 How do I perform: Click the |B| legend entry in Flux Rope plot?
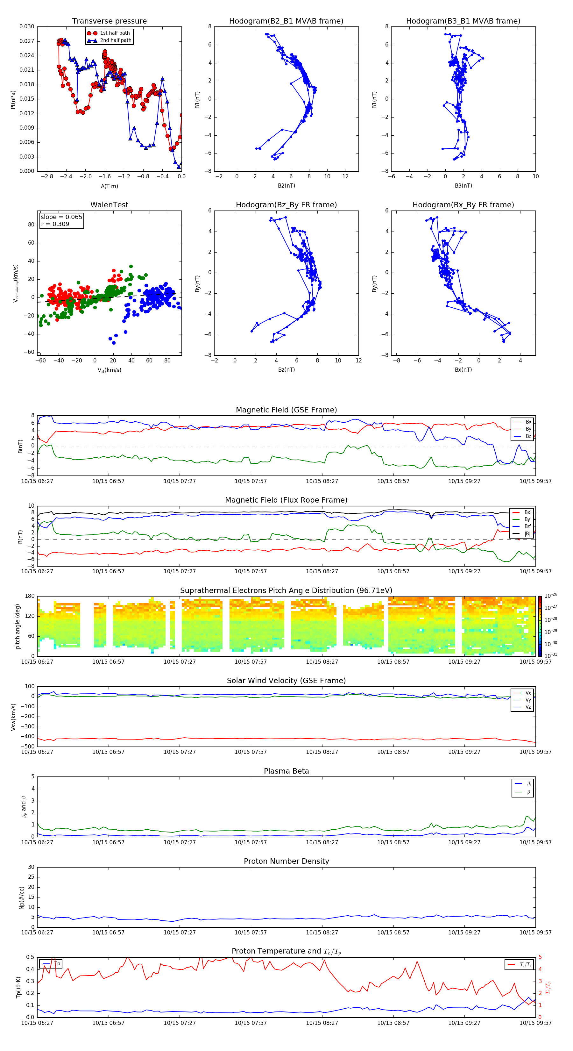[x=522, y=534]
